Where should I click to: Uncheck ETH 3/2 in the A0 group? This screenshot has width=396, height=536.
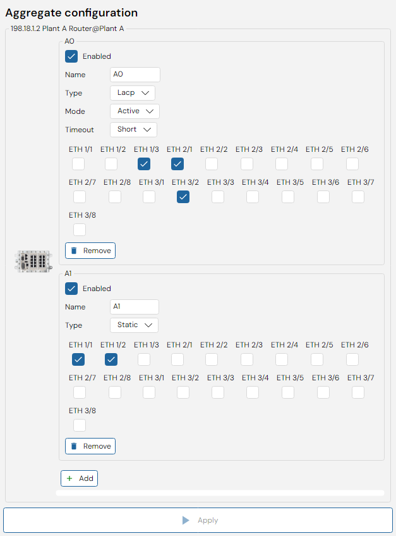(x=183, y=197)
